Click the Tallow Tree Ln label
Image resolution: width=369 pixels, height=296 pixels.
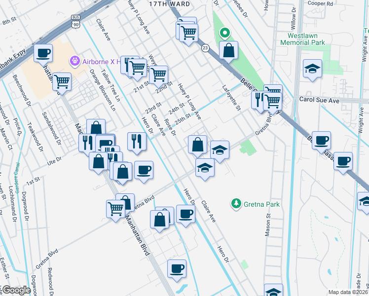[x=111, y=85]
